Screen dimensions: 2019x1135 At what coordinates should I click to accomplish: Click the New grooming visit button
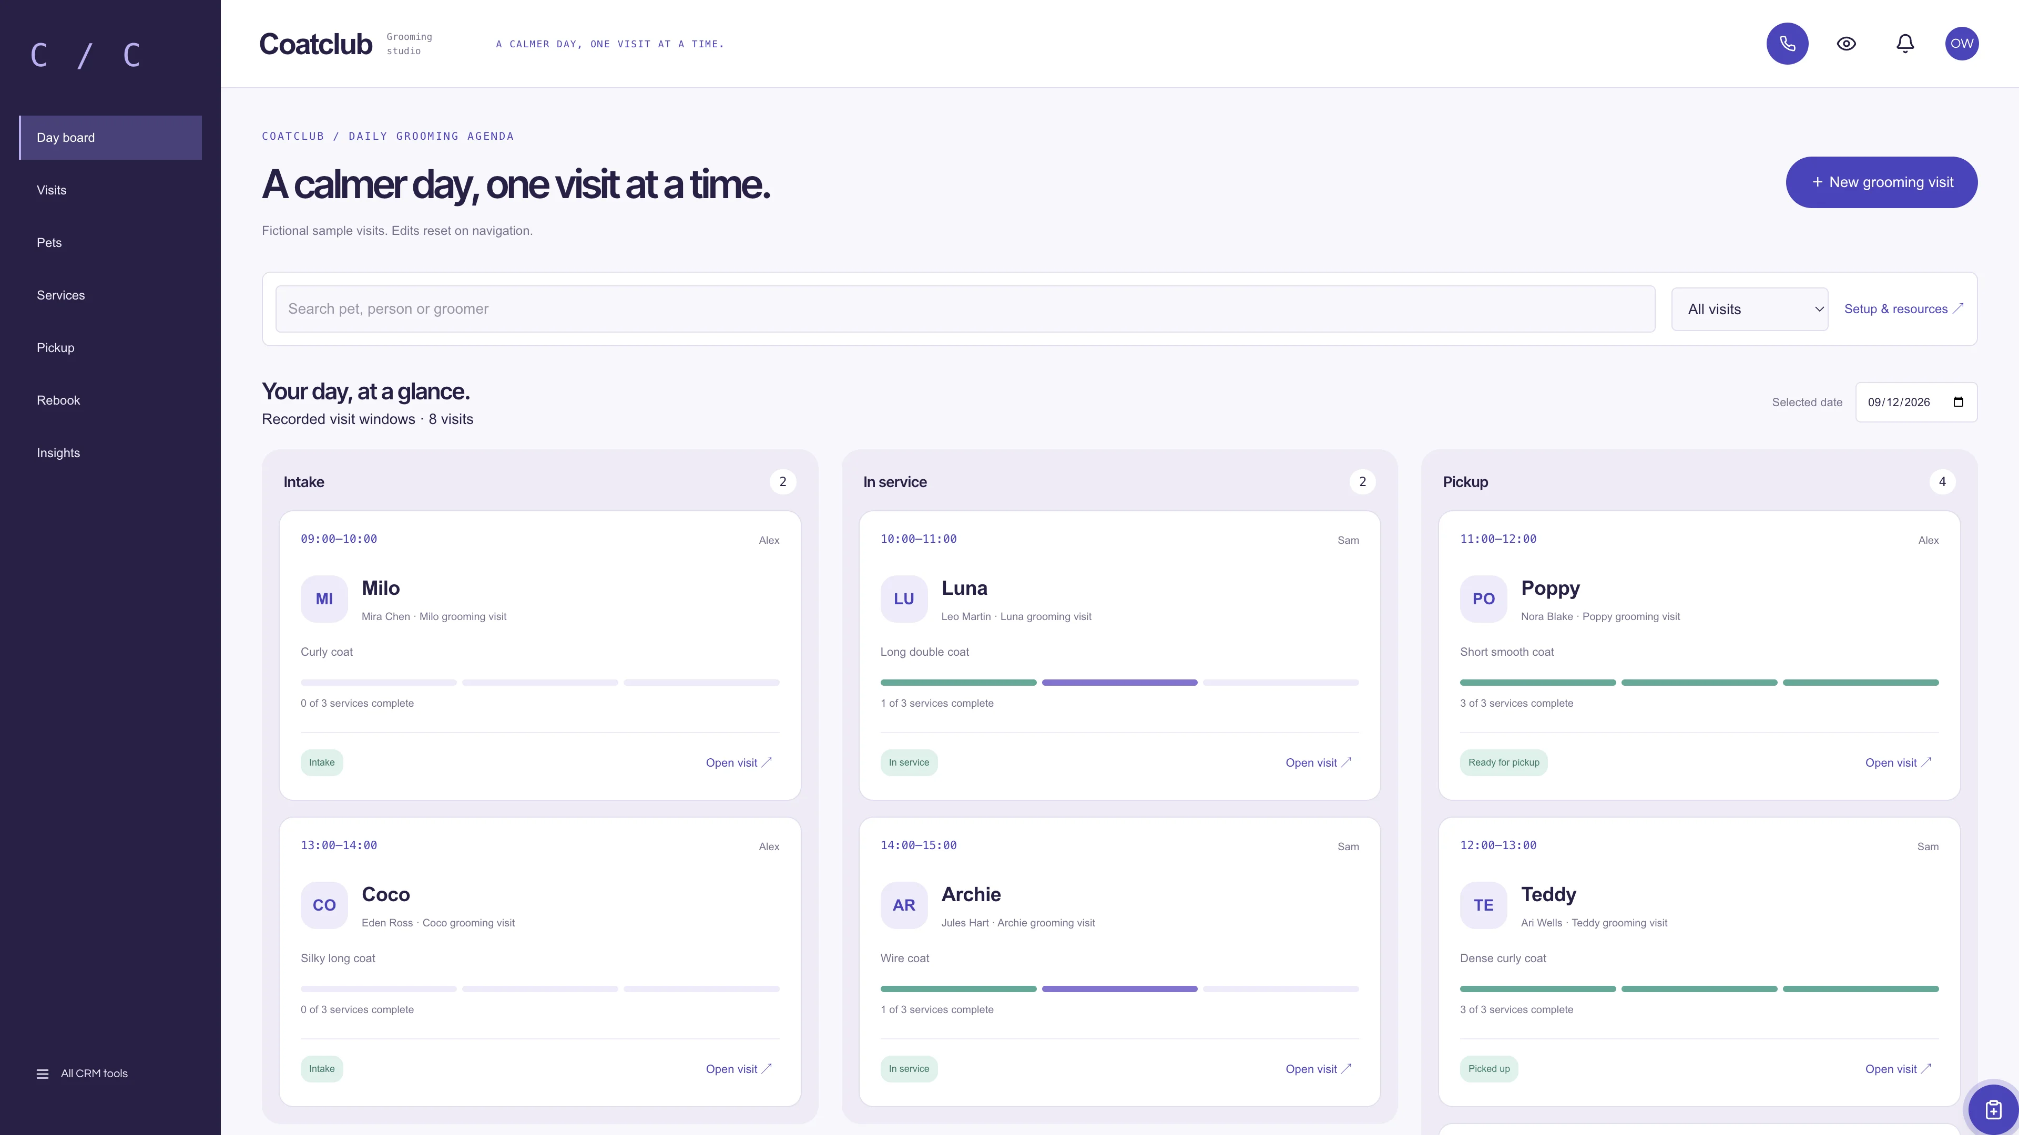click(x=1881, y=182)
